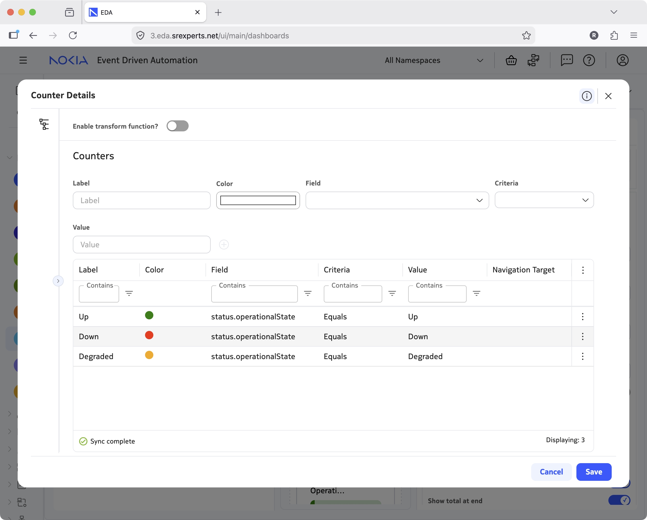Image resolution: width=647 pixels, height=520 pixels.
Task: Reload the browser page
Action: pyautogui.click(x=73, y=35)
